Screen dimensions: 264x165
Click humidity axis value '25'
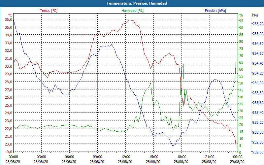241,118
